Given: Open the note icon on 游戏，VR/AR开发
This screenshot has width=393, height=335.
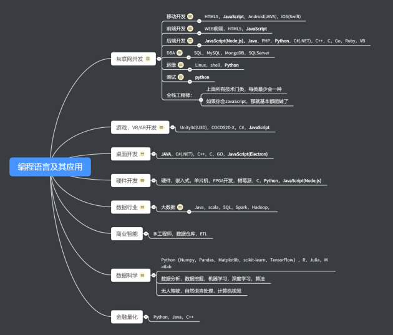Looking at the screenshot, I should coord(161,127).
